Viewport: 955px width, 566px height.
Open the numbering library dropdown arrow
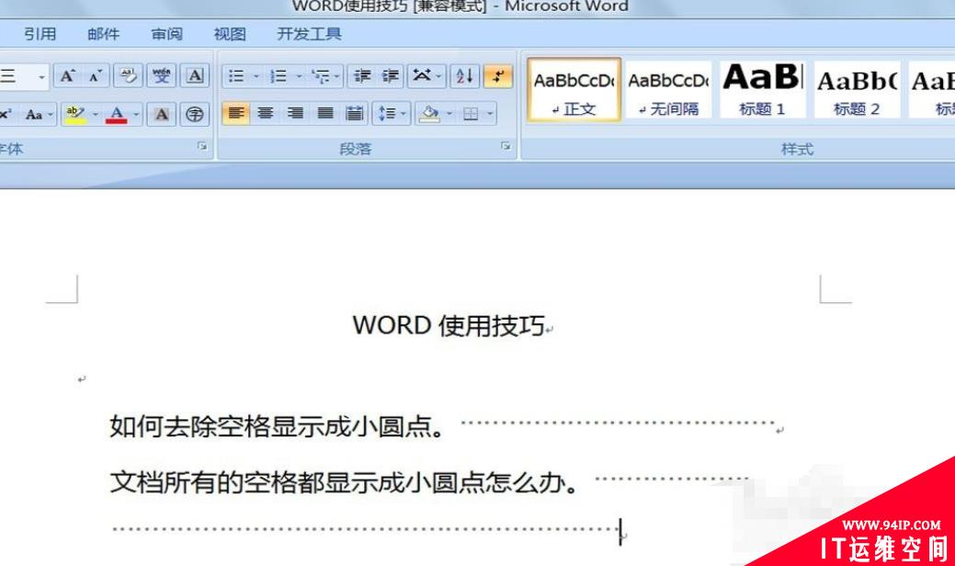(x=299, y=76)
